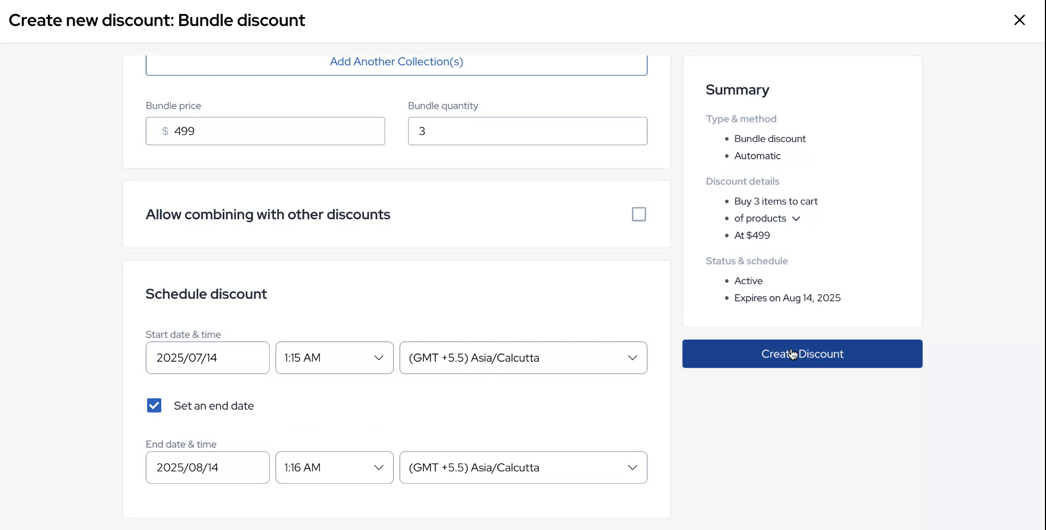The height and width of the screenshot is (530, 1046).
Task: Click the Create Discount button
Action: [802, 354]
